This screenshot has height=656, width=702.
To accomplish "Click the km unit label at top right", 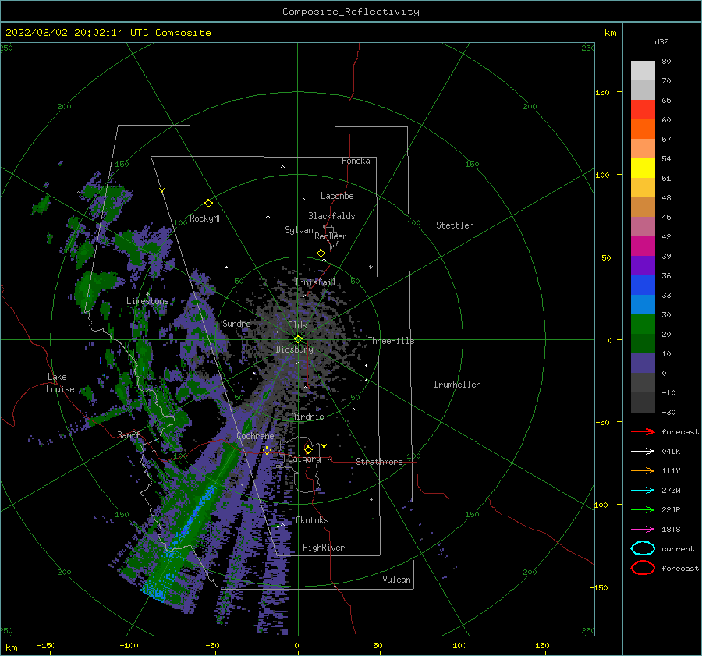I will tap(610, 33).
